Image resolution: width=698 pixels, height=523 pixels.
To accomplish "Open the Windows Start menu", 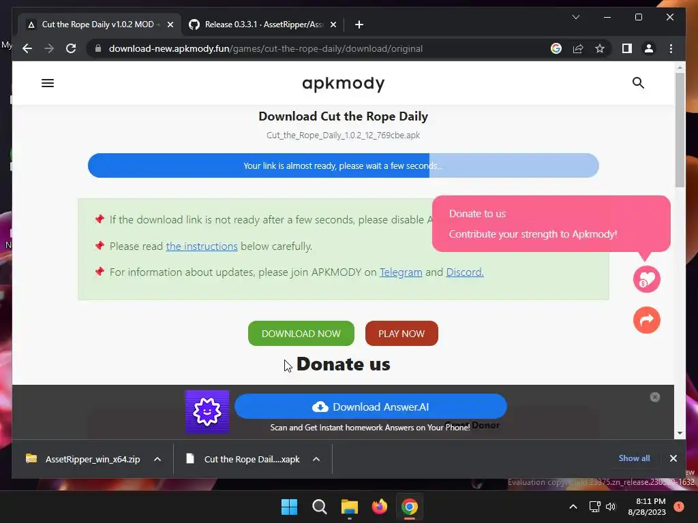I will tap(289, 507).
